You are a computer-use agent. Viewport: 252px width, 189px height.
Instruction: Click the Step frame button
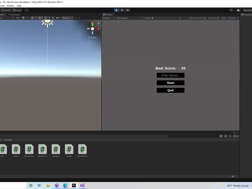coord(128,10)
